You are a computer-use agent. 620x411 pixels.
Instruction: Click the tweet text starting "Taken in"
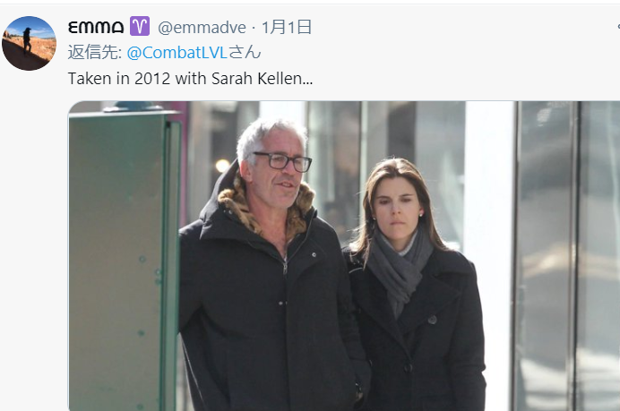tap(190, 78)
